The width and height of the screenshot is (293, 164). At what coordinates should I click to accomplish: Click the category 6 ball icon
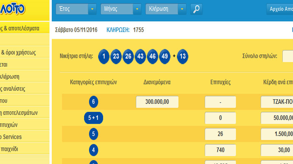[x=94, y=102]
